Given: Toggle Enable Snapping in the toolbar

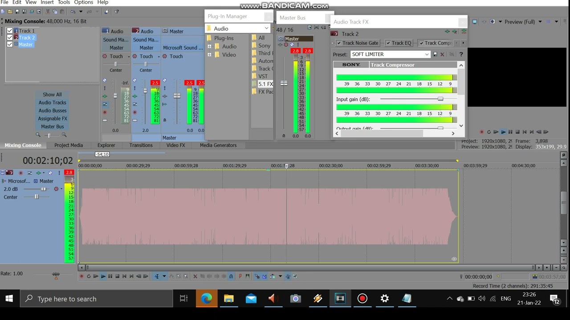Looking at the screenshot, I should point(257,276).
